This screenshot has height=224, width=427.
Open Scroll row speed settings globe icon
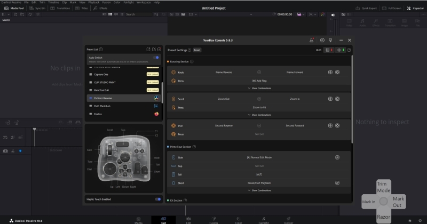coord(330,99)
